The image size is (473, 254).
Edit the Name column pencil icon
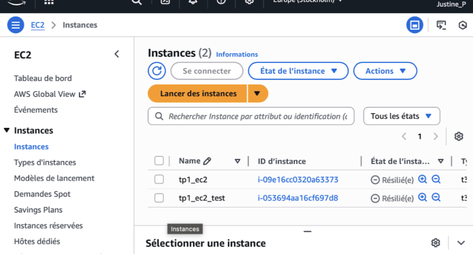coord(207,161)
